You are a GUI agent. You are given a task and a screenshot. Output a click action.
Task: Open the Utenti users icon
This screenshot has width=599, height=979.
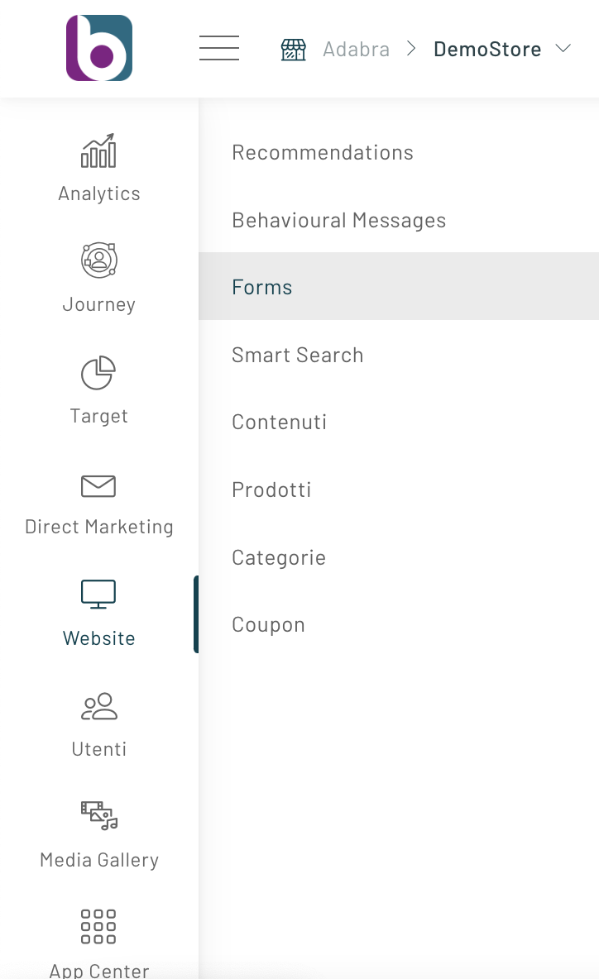pyautogui.click(x=98, y=706)
